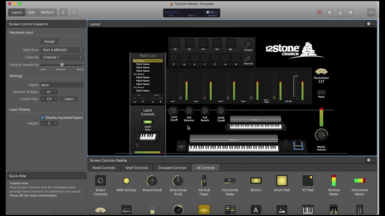Pick the keyboard control in the palette bottom row
The image size is (385, 216).
coord(308,210)
